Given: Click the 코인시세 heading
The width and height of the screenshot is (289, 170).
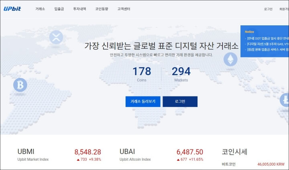Looking at the screenshot, I should click(234, 152).
